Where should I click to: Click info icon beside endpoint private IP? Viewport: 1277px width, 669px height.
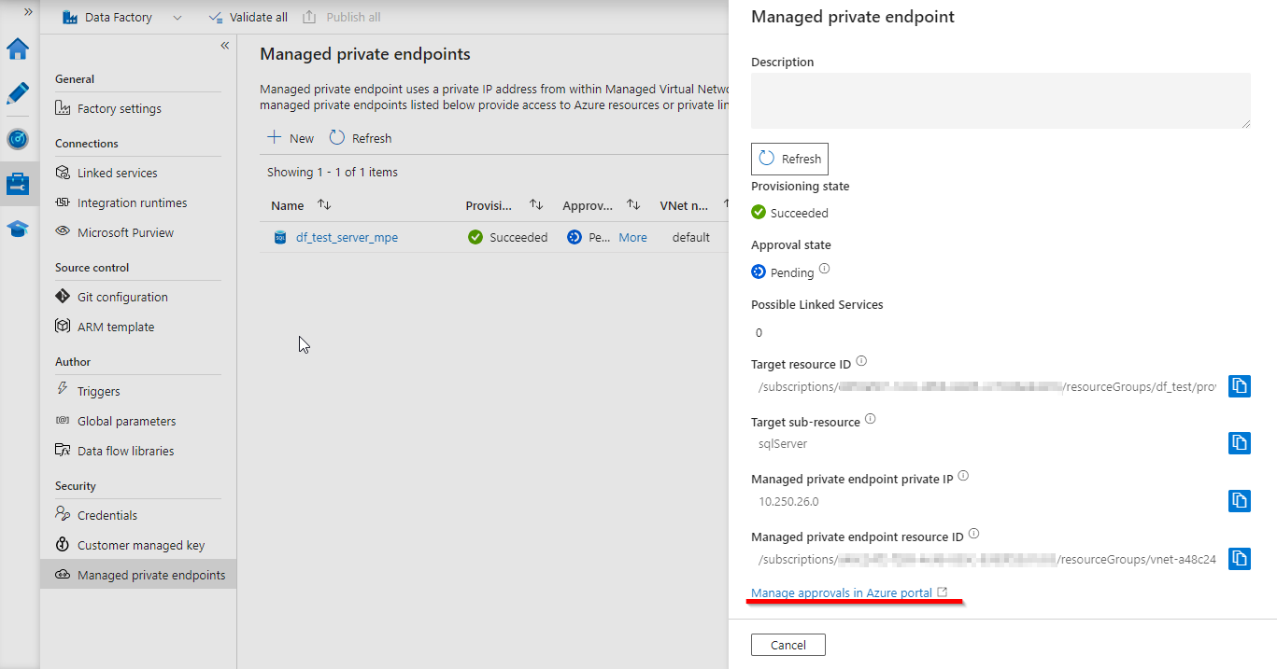[x=963, y=476]
